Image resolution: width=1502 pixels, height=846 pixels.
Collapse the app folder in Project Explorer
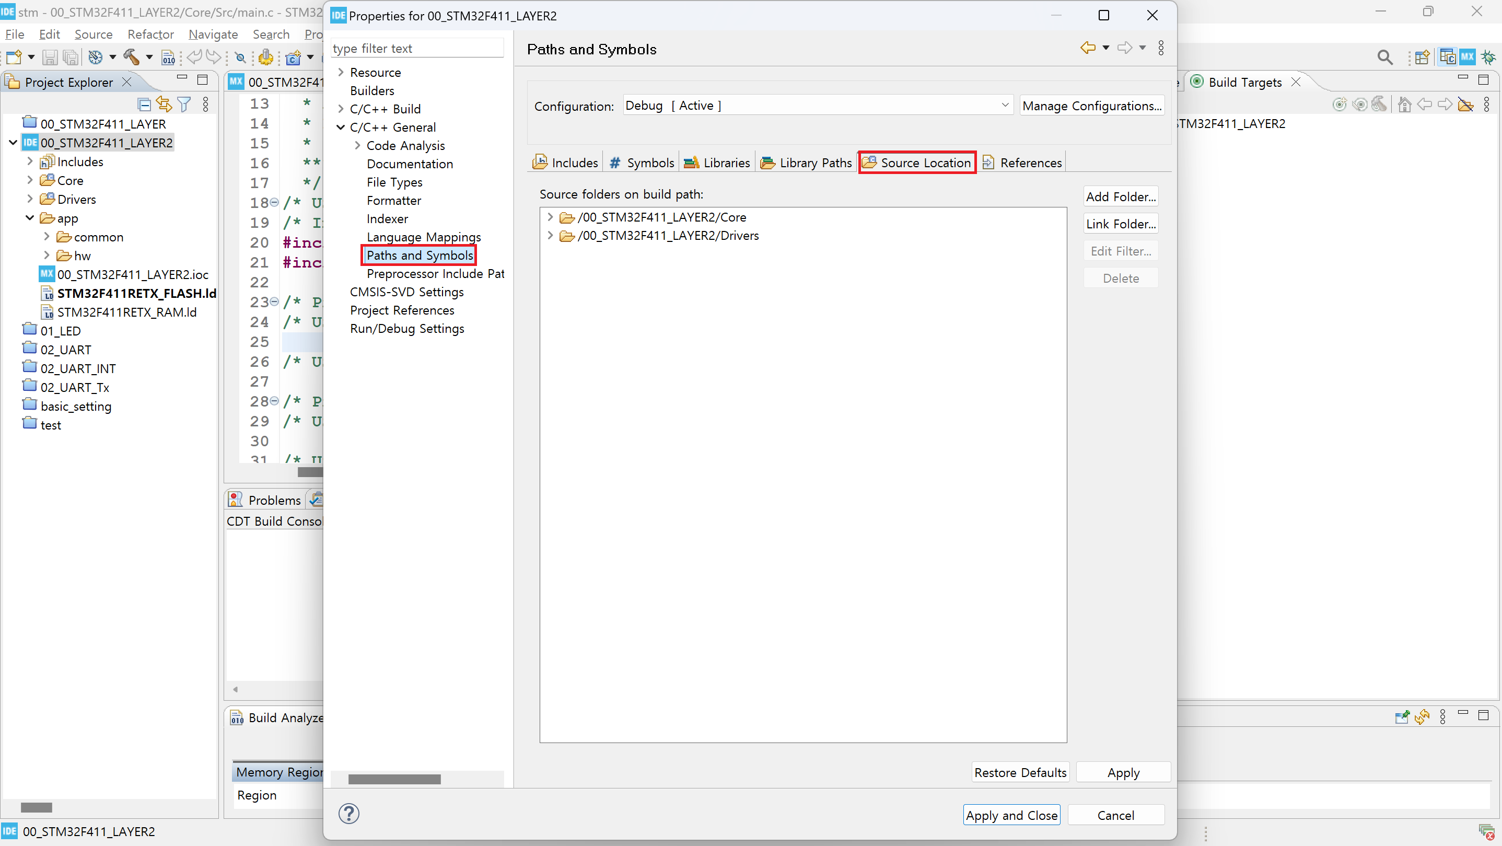(x=30, y=218)
